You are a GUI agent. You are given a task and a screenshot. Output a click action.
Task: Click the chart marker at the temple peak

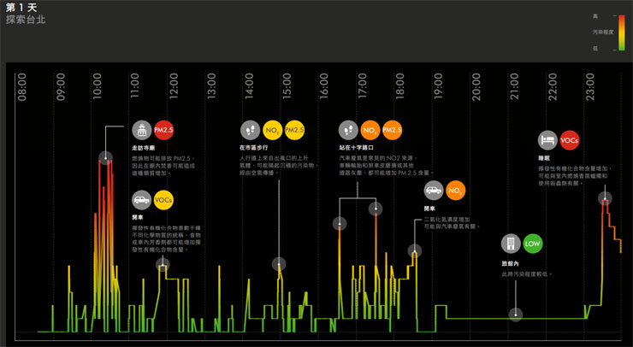coord(105,157)
